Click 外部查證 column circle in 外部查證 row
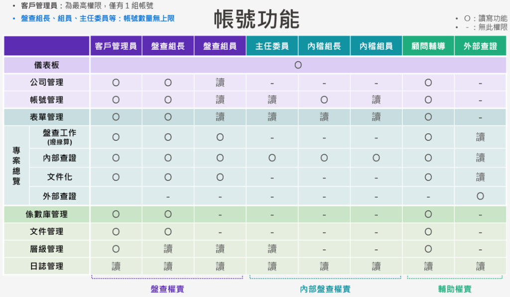510x297 pixels. pos(480,196)
